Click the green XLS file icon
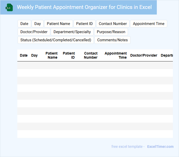The image size is (179, 157). 9,7
